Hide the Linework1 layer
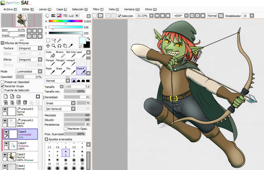The image size is (264, 170). (5, 120)
